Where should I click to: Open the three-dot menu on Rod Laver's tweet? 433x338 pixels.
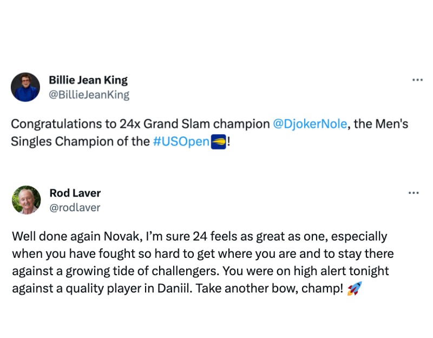(x=414, y=192)
